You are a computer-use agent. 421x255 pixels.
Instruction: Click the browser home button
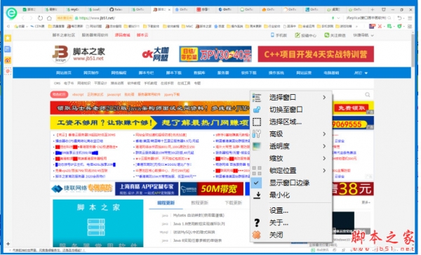pyautogui.click(x=49, y=18)
